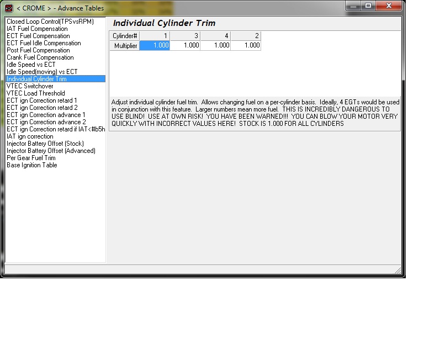The image size is (424, 339).
Task: Open Per Gear Fuel Trim table
Action: [31, 158]
